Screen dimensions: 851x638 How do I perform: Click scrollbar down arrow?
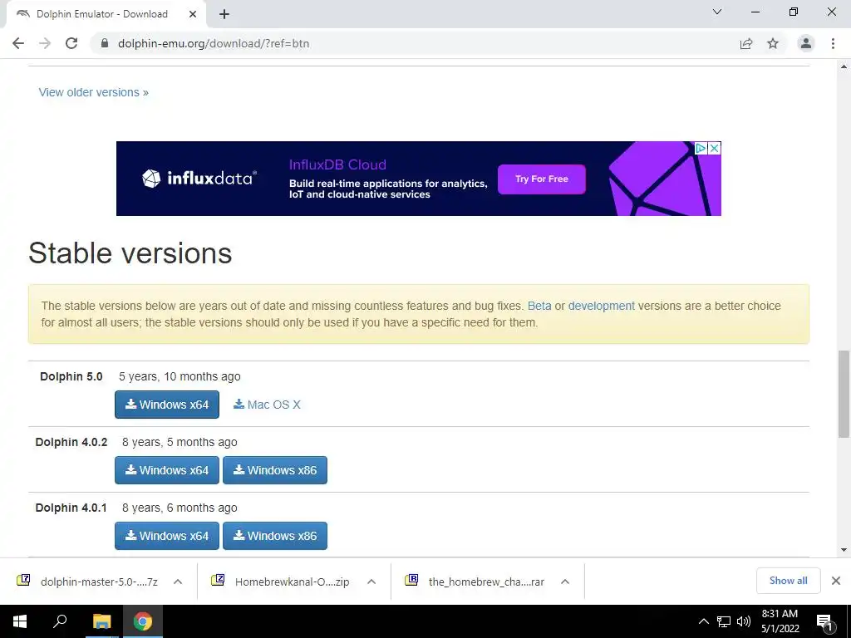point(844,550)
